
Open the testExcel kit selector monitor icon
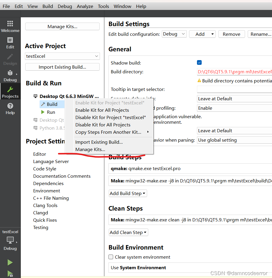pyautogui.click(x=10, y=240)
